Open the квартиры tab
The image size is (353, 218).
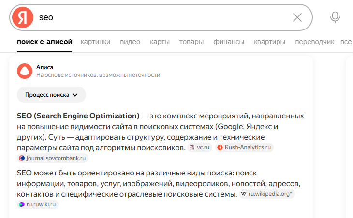click(x=269, y=42)
